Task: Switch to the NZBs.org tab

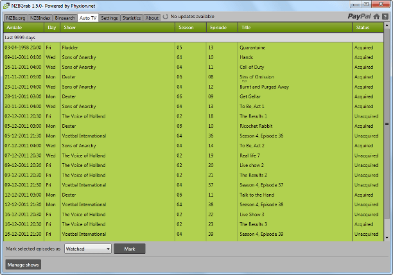Action: 16,18
